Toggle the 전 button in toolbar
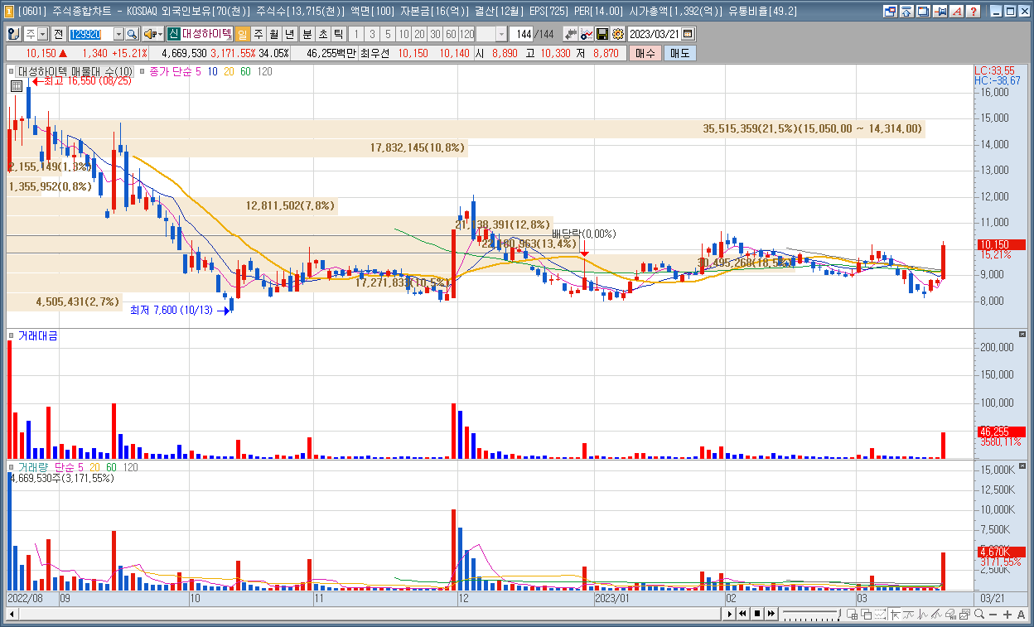The width and height of the screenshot is (1034, 627). coord(59,34)
